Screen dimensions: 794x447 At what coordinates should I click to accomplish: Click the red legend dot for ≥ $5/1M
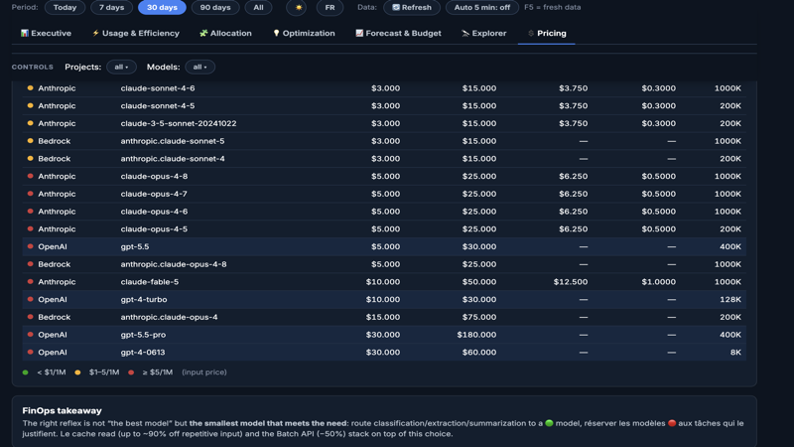click(131, 372)
